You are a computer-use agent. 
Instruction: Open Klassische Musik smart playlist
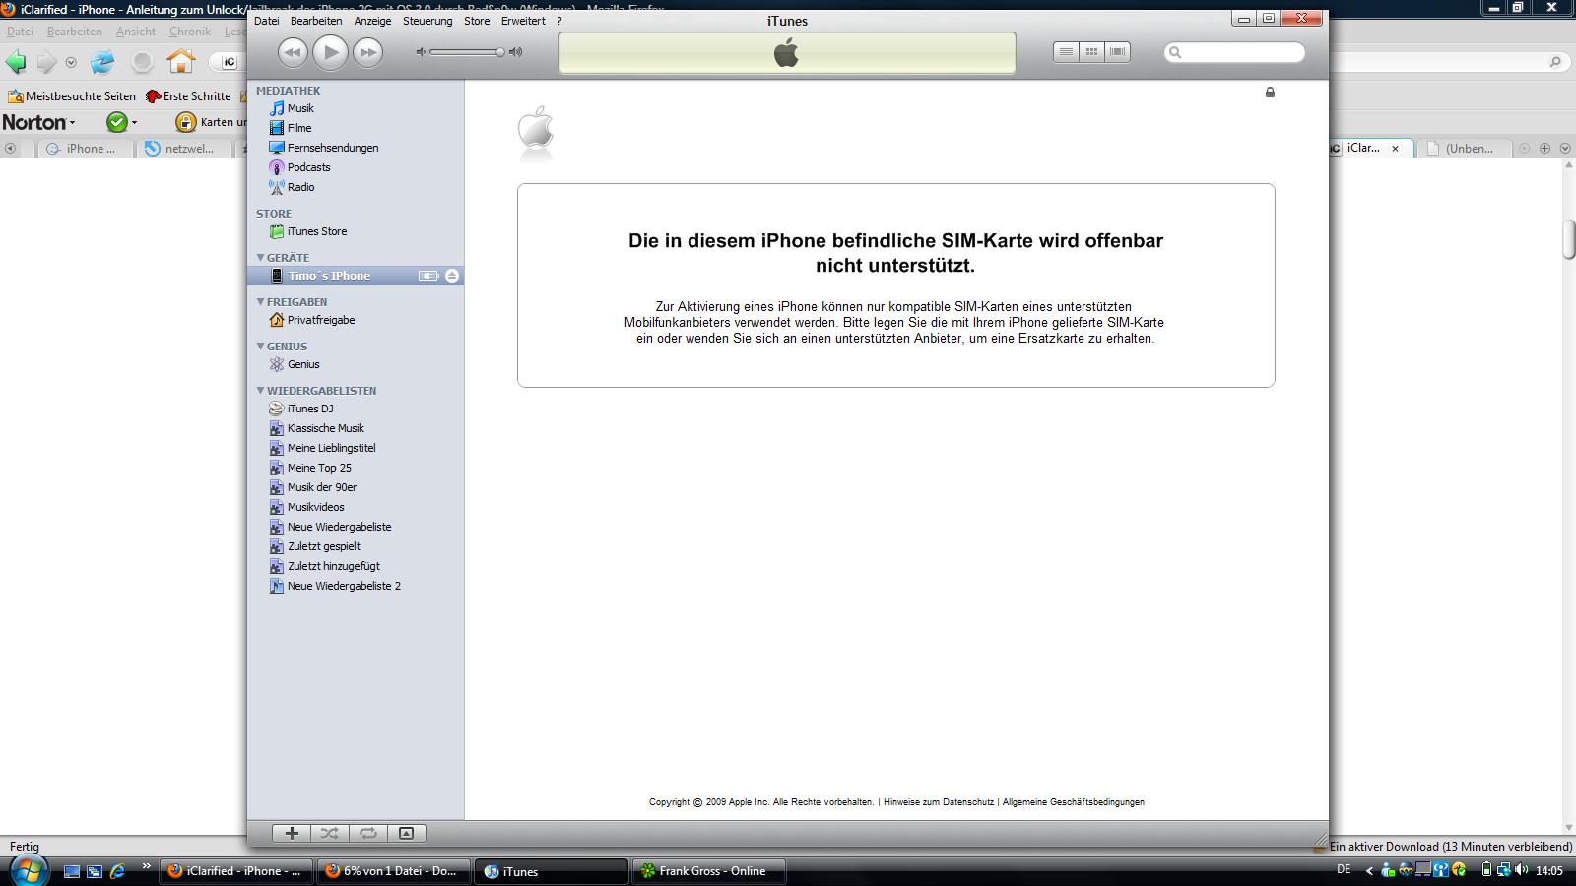coord(325,428)
